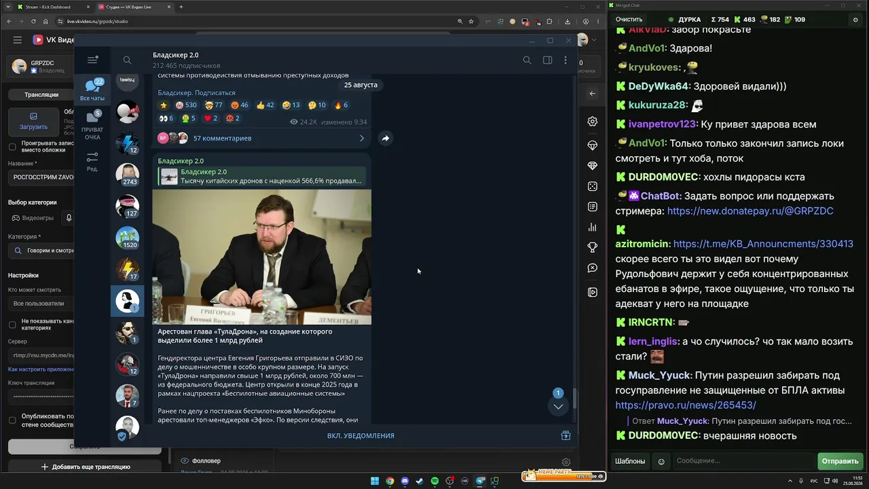869x489 pixels.
Task: Click the Сообщение chat input field
Action: (x=743, y=461)
